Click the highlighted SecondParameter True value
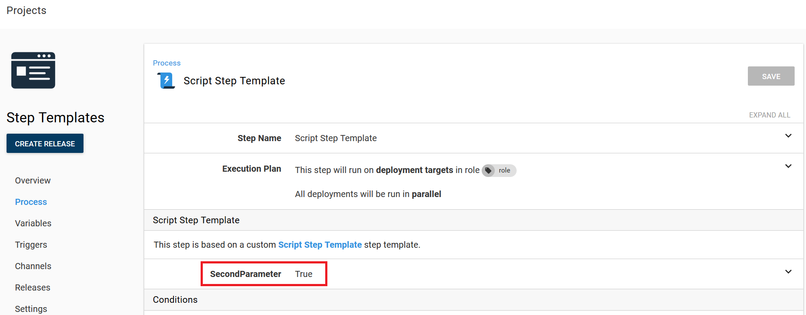The image size is (806, 315). pyautogui.click(x=303, y=273)
